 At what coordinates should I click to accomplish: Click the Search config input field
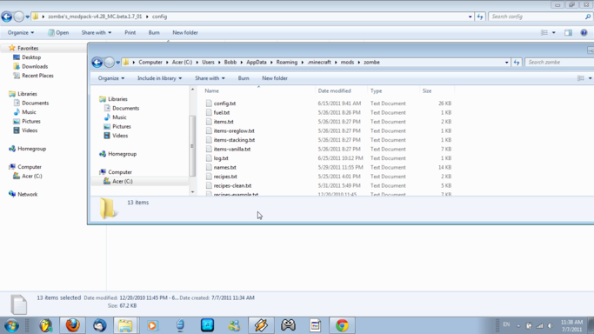click(540, 17)
